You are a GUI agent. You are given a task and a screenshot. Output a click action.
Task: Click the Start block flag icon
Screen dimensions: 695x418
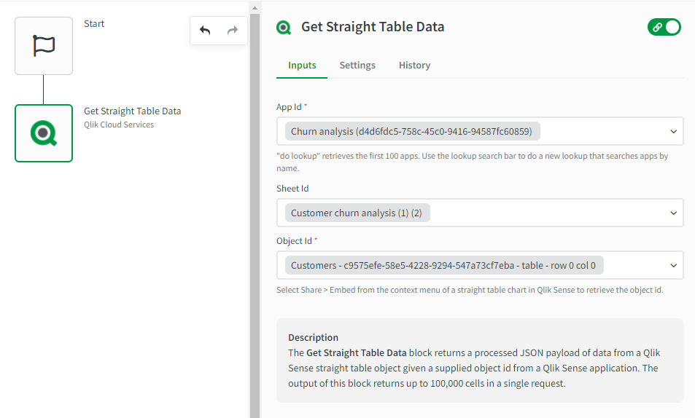coord(44,46)
